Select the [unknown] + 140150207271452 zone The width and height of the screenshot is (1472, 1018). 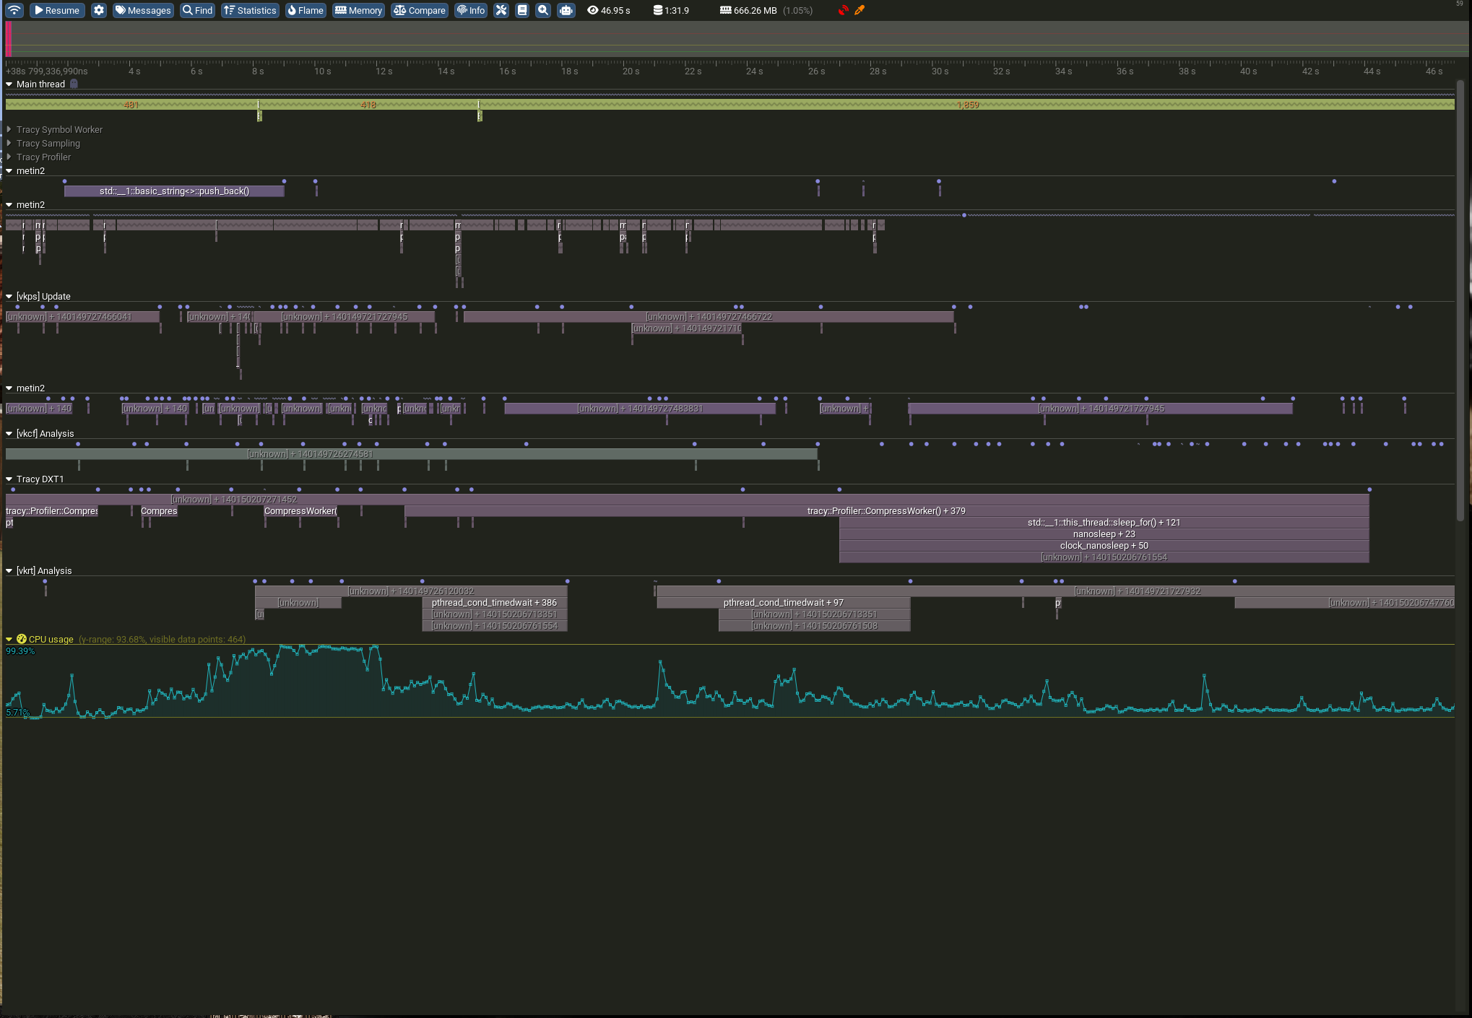click(687, 500)
